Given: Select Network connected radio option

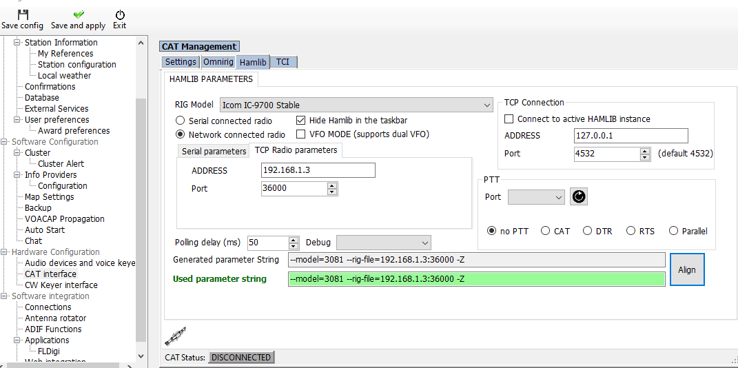Looking at the screenshot, I should (180, 134).
